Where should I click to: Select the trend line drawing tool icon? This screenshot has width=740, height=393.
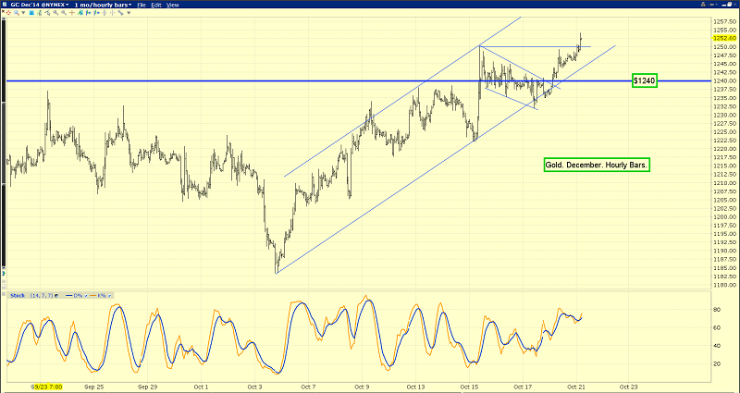click(x=47, y=13)
